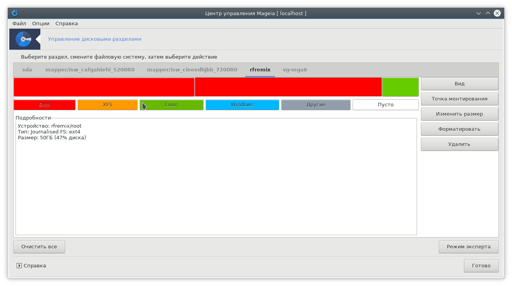Screen dimensions: 512x286
Task: Click the Изменить размер button
Action: [460, 114]
